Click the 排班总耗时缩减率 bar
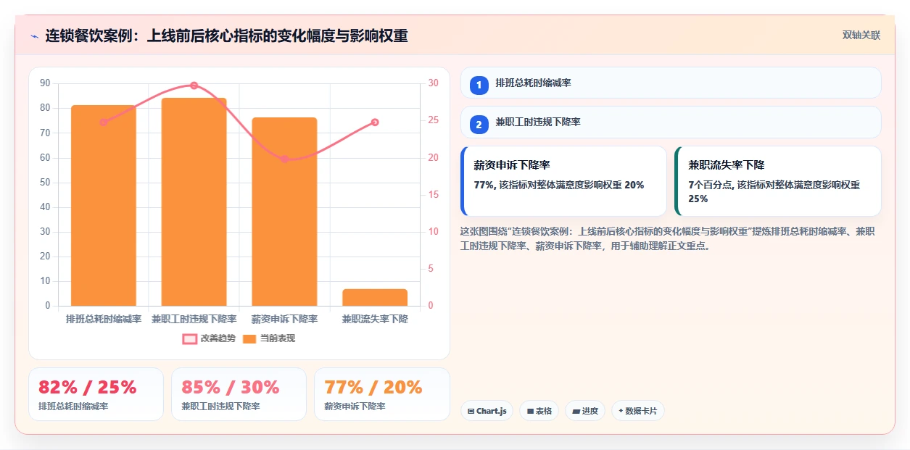This screenshot has width=910, height=450. 103,205
